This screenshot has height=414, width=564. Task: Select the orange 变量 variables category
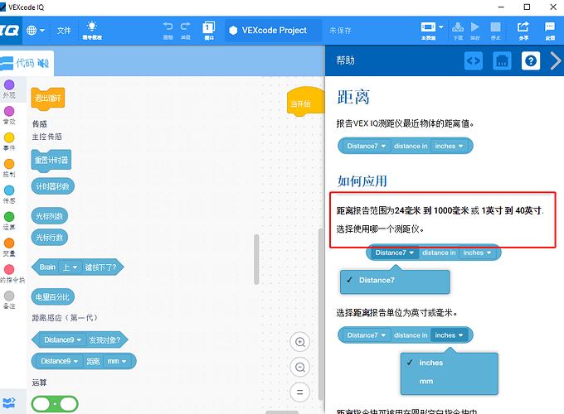[x=9, y=248]
